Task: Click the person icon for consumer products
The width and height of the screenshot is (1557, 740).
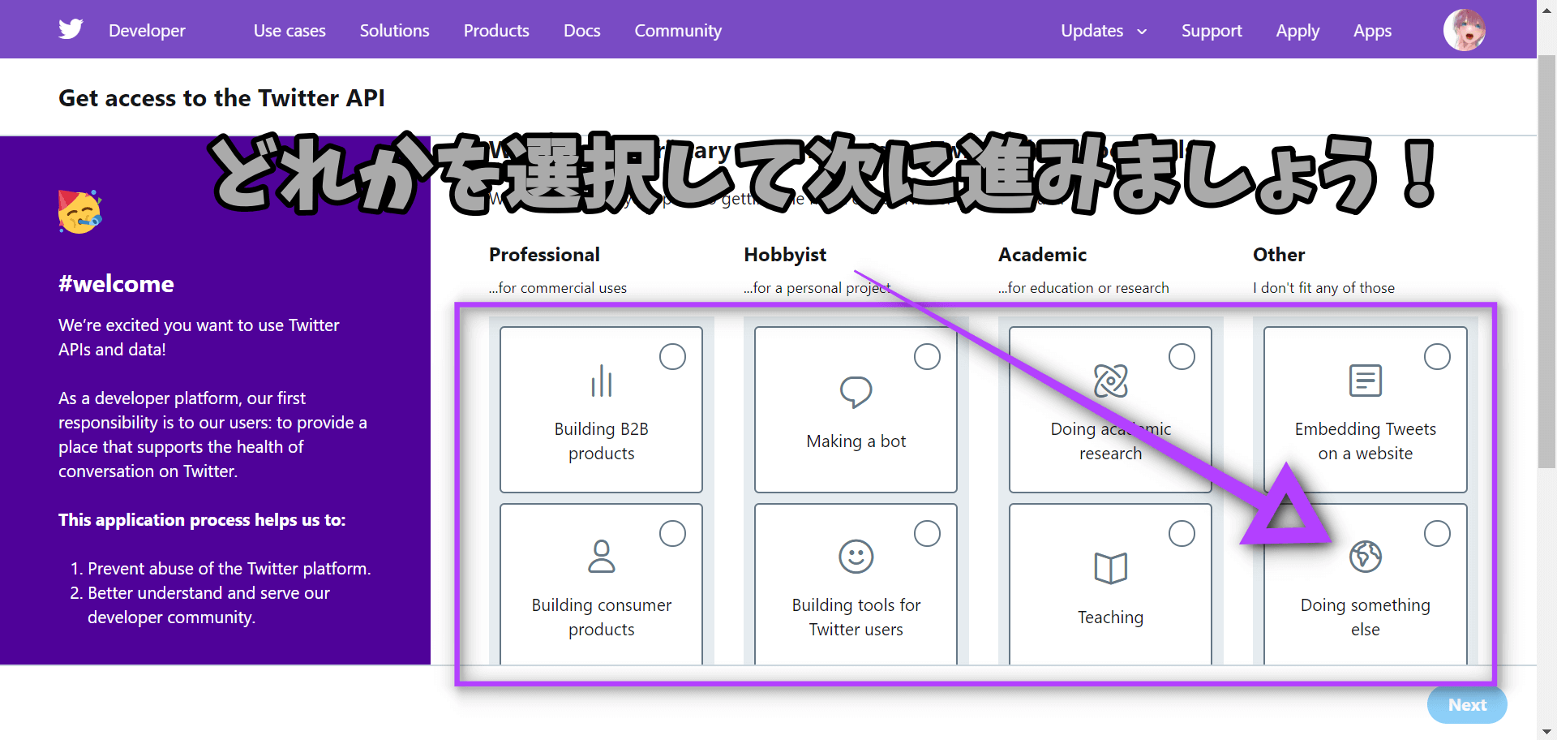Action: (602, 557)
